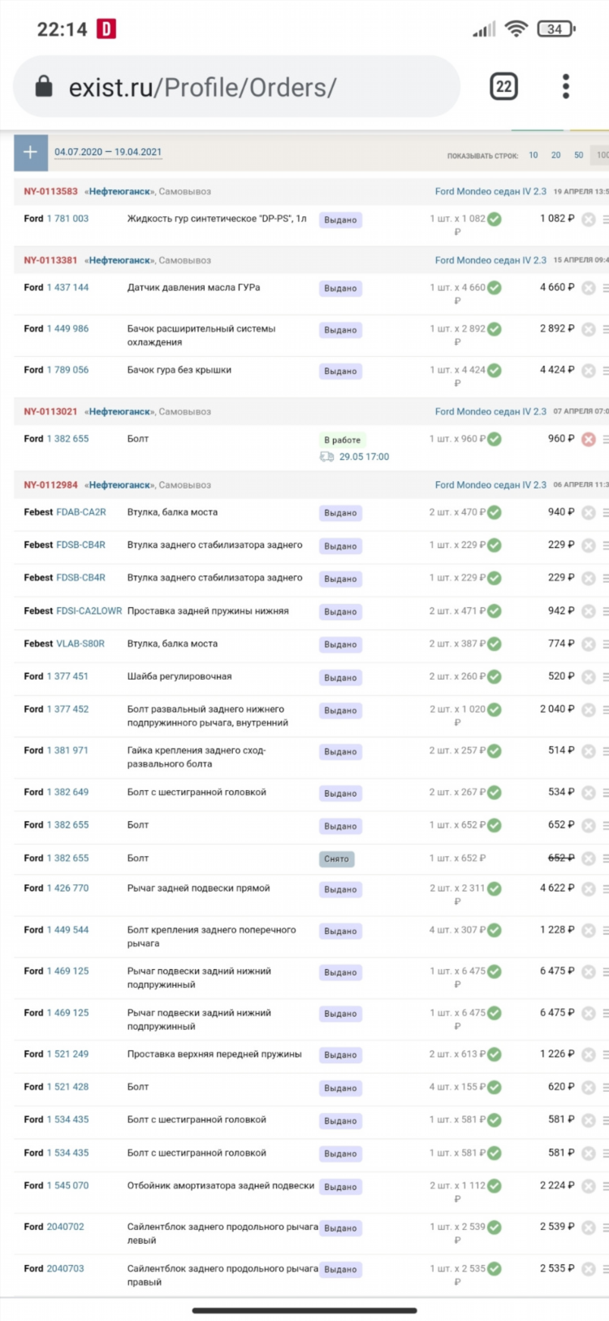Image resolution: width=609 pixels, height=1321 pixels.
Task: Show 50 rows per page
Action: pos(579,154)
